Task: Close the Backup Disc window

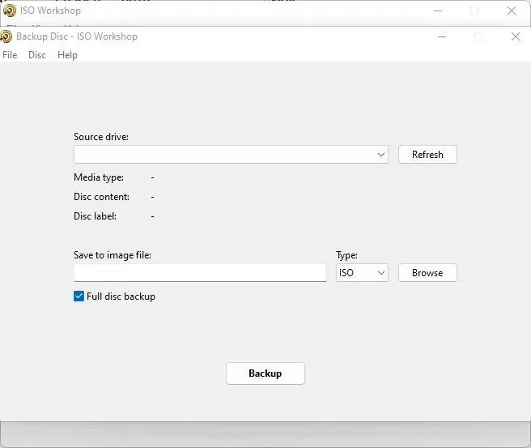Action: [x=516, y=36]
